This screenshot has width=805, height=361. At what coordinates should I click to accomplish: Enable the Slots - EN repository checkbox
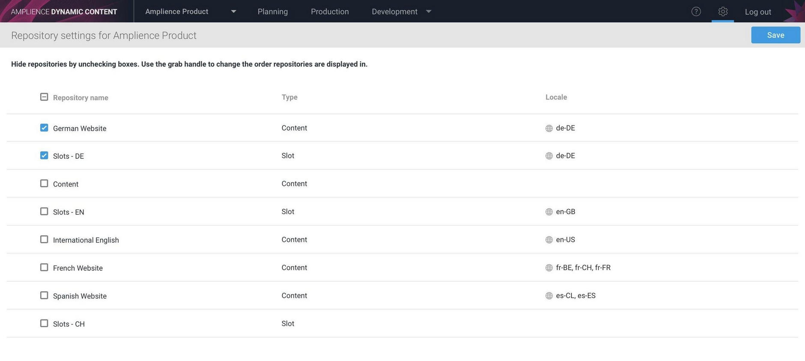pyautogui.click(x=44, y=211)
